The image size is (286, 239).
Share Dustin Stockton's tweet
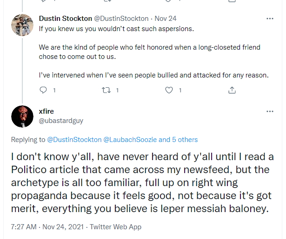pyautogui.click(x=232, y=90)
